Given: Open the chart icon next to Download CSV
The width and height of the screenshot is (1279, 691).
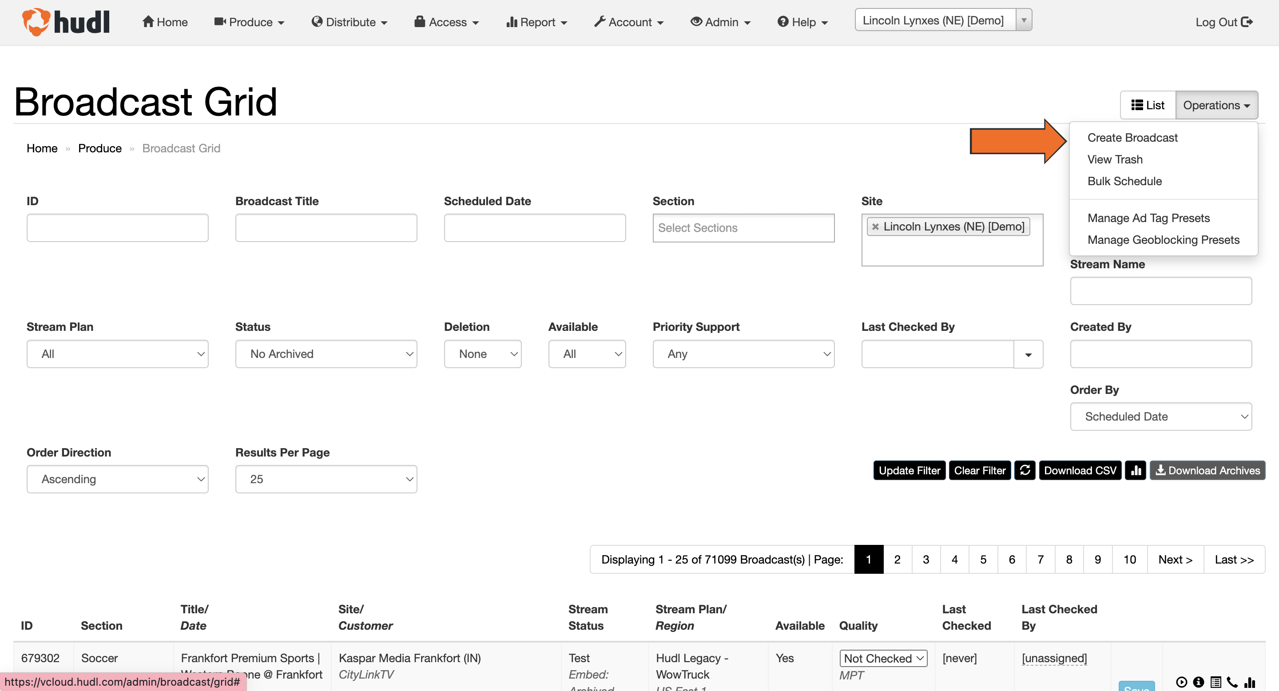Looking at the screenshot, I should 1136,470.
